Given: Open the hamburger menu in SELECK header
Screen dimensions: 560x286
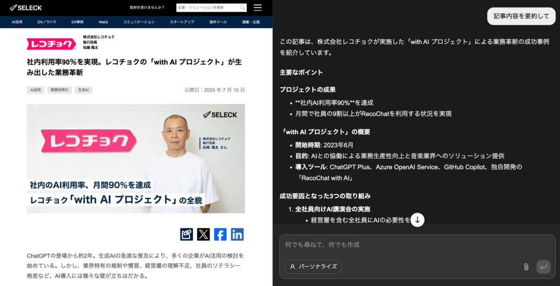Looking at the screenshot, I should click(258, 7).
